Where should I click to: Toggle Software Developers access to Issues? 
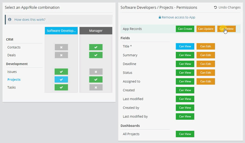[x=61, y=72]
